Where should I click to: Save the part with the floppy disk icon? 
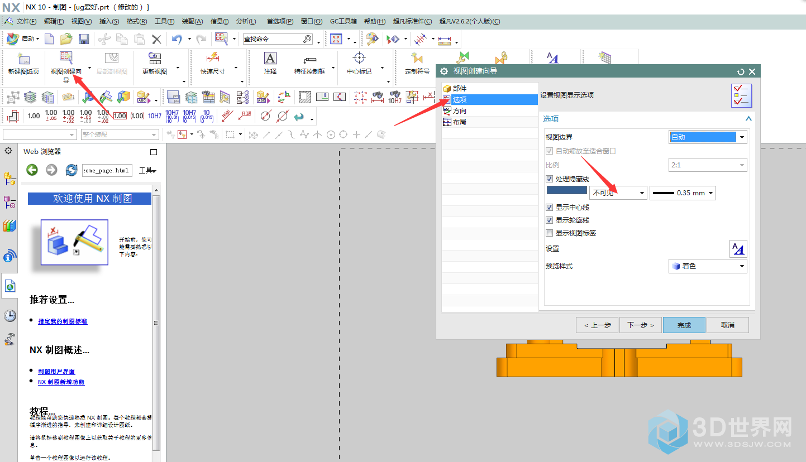point(84,39)
